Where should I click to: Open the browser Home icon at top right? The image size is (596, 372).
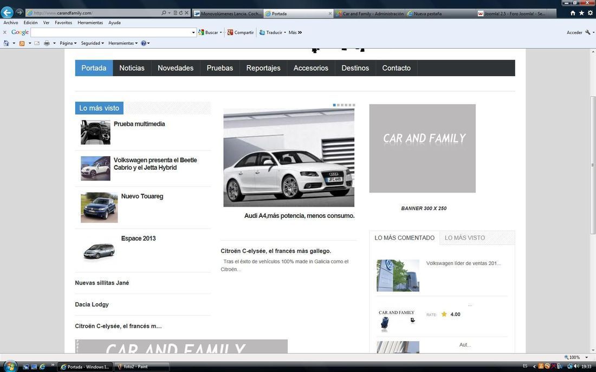point(573,13)
